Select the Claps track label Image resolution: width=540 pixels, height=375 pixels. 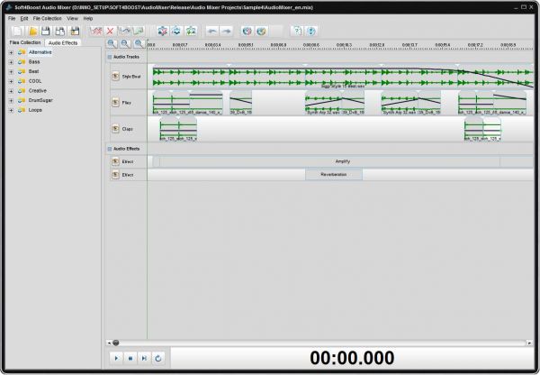click(127, 129)
